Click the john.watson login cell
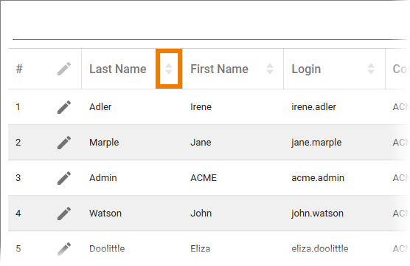410x266 pixels. point(317,214)
